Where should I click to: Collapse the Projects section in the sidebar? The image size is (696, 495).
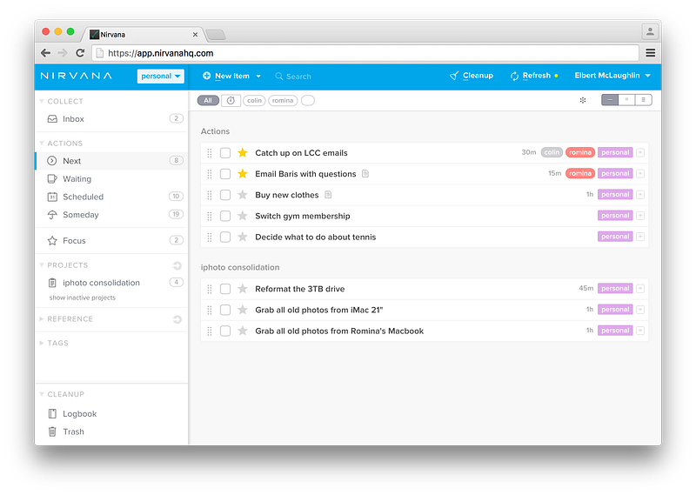(42, 265)
